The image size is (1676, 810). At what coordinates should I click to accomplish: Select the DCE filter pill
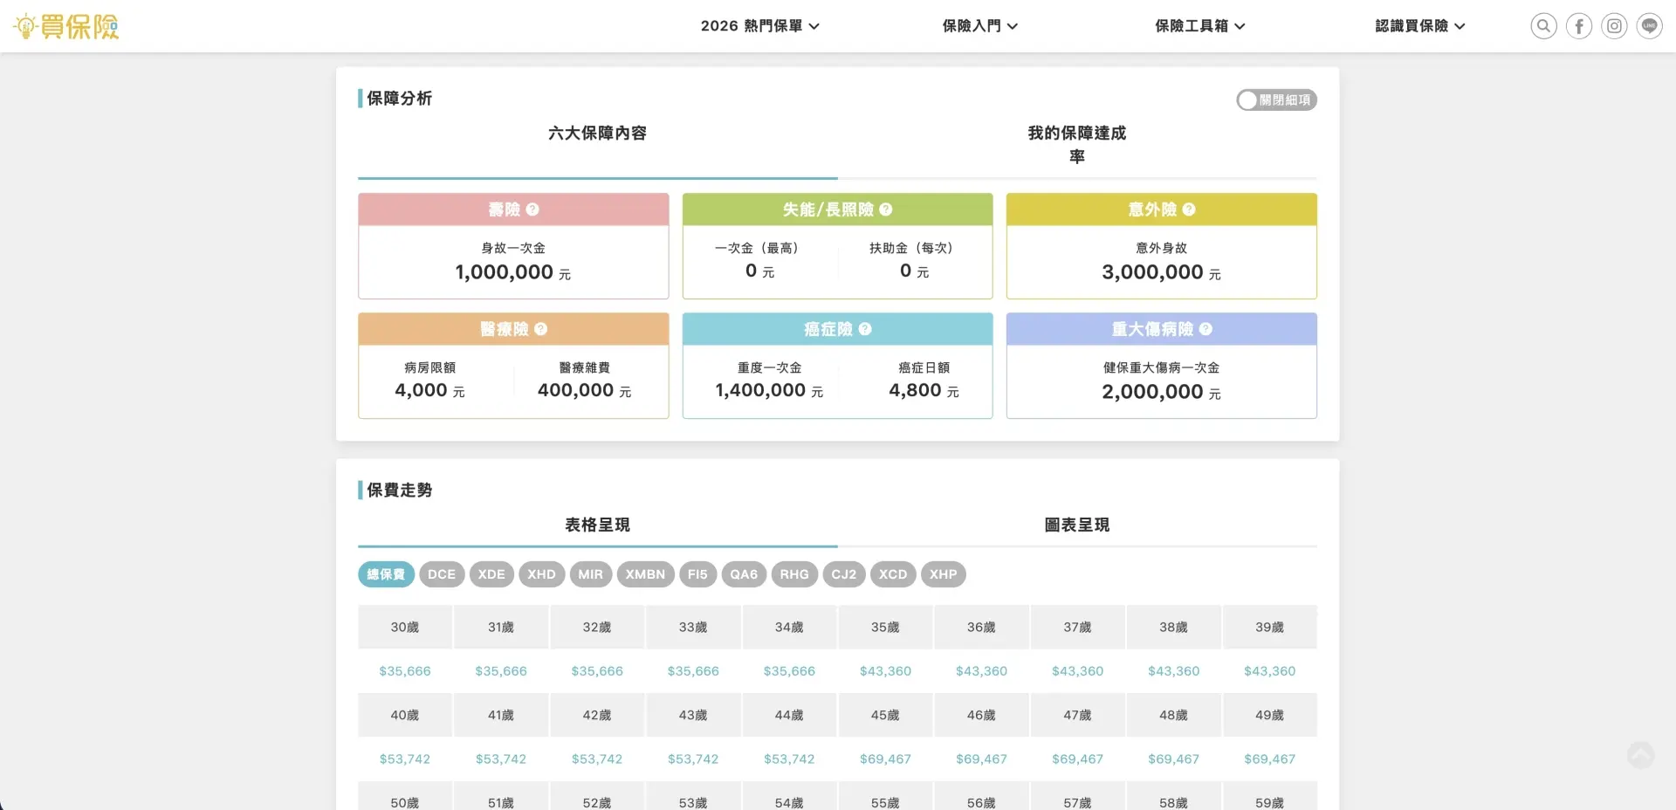pos(442,574)
